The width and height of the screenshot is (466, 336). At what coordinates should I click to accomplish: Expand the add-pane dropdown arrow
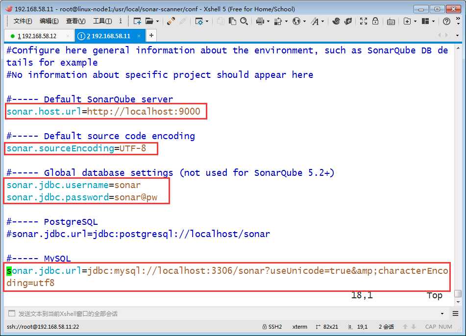pos(415,22)
